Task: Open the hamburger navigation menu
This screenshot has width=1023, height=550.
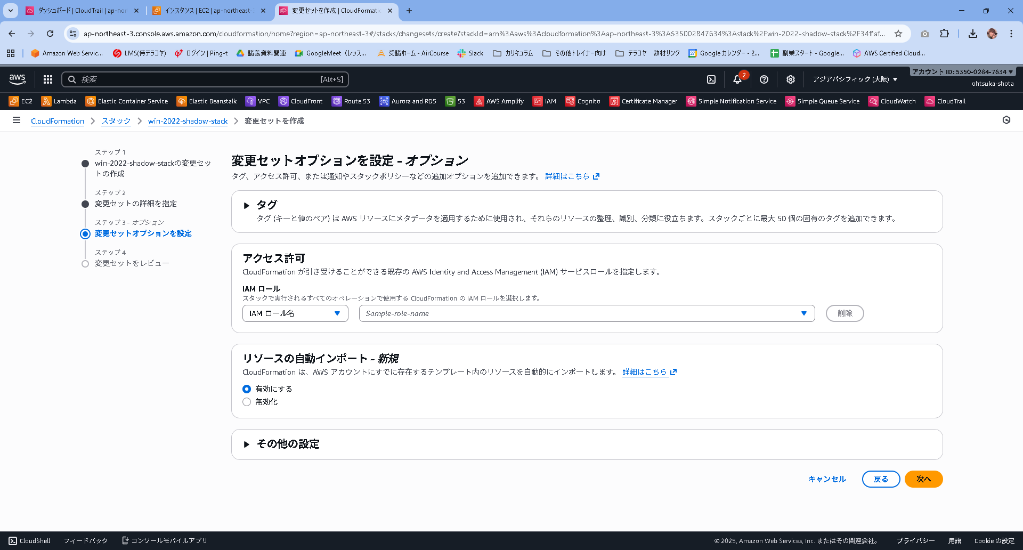Action: pos(17,120)
